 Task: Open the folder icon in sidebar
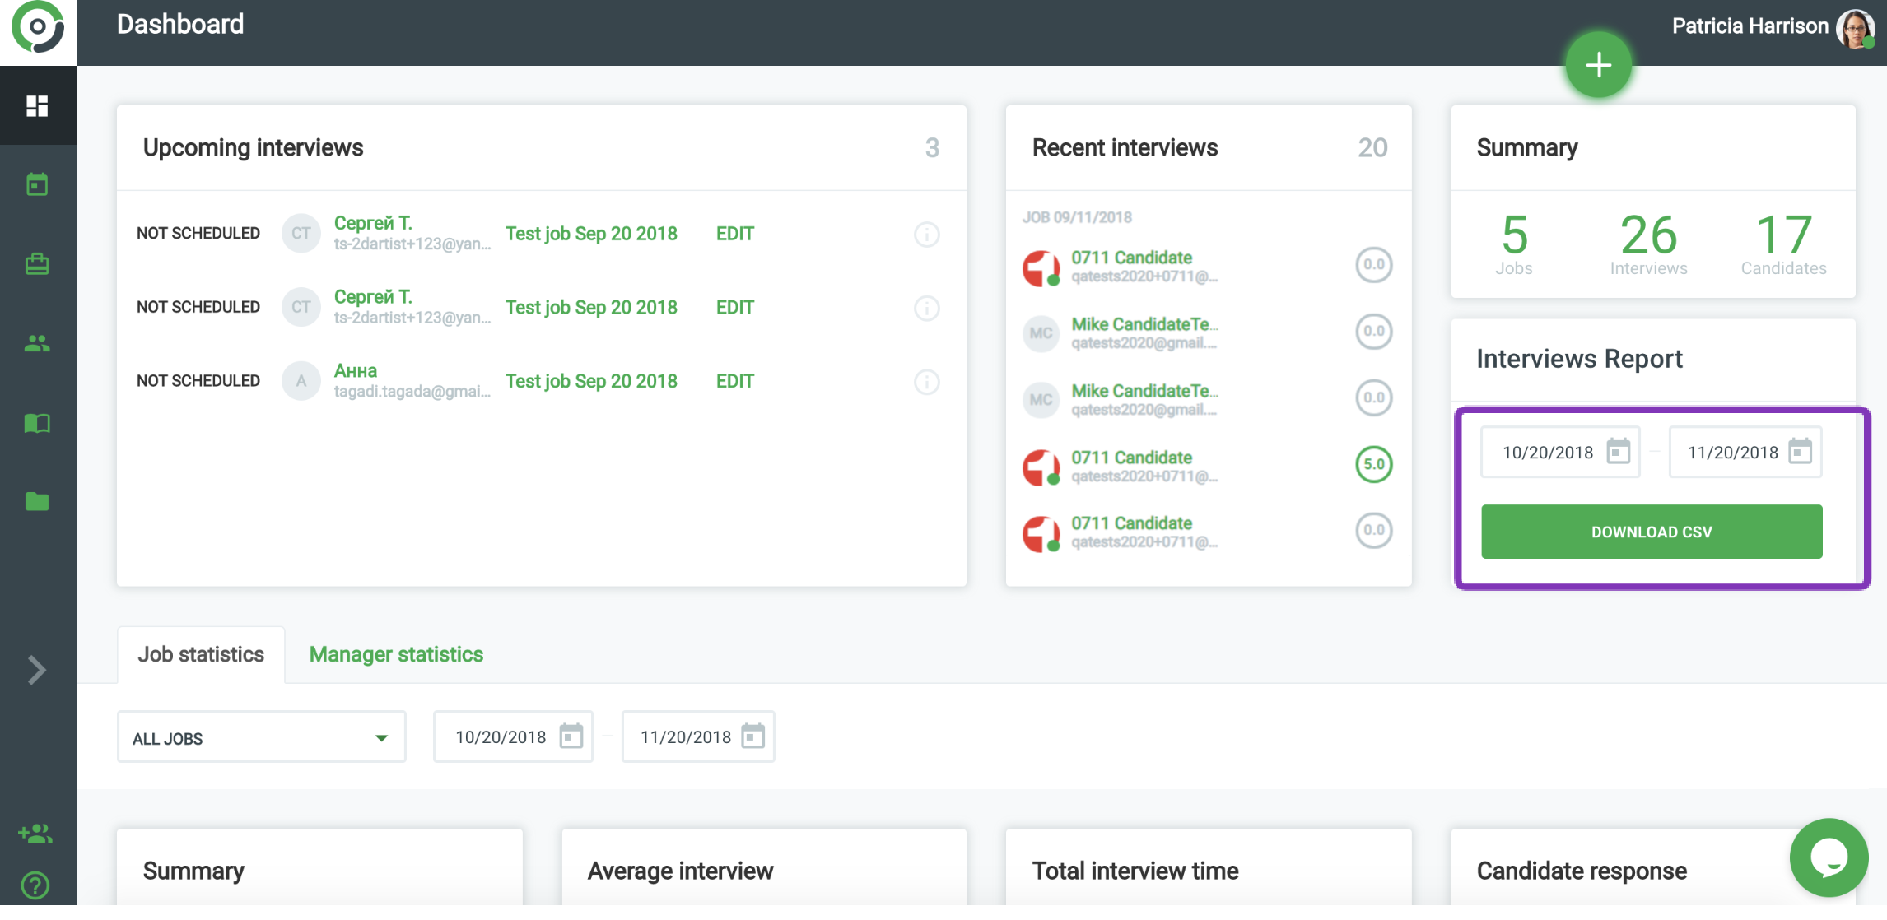tap(37, 501)
